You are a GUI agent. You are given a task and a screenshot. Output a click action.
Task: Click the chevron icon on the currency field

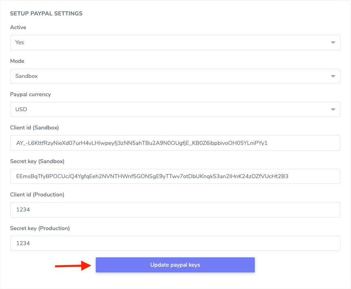[333, 109]
